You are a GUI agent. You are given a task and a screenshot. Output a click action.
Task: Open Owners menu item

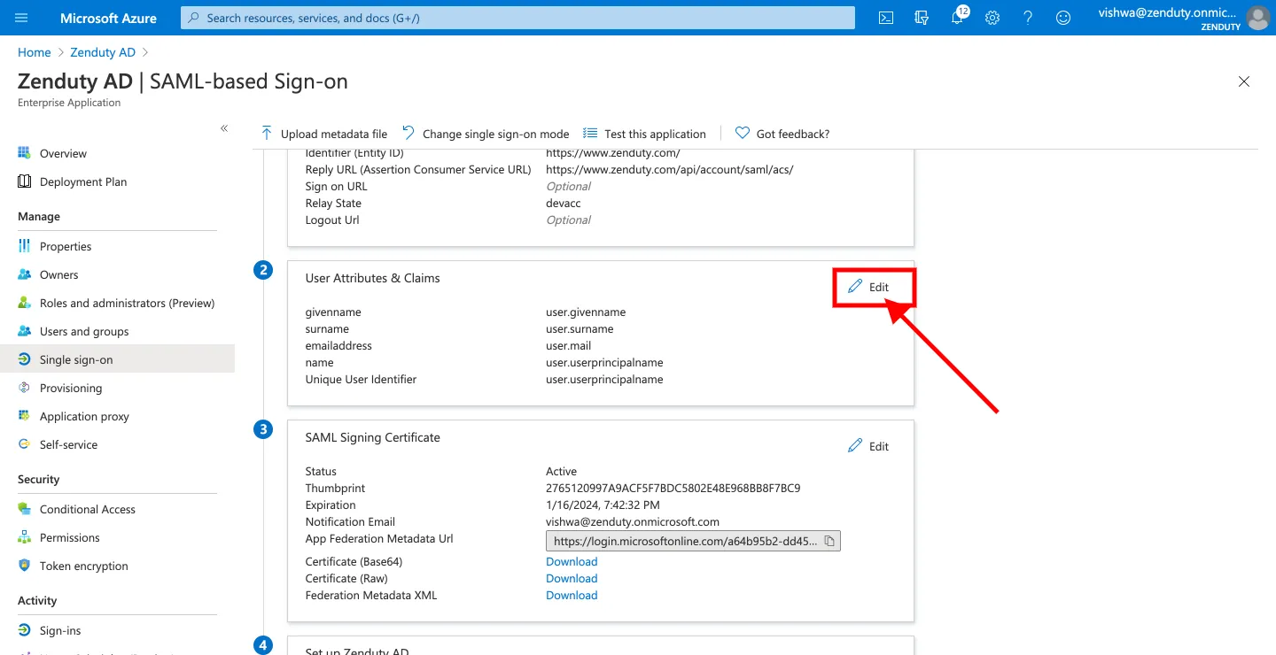(x=59, y=274)
